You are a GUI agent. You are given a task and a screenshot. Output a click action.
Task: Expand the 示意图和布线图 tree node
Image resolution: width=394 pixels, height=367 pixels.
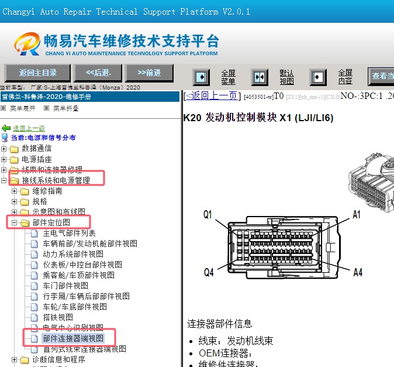point(15,212)
